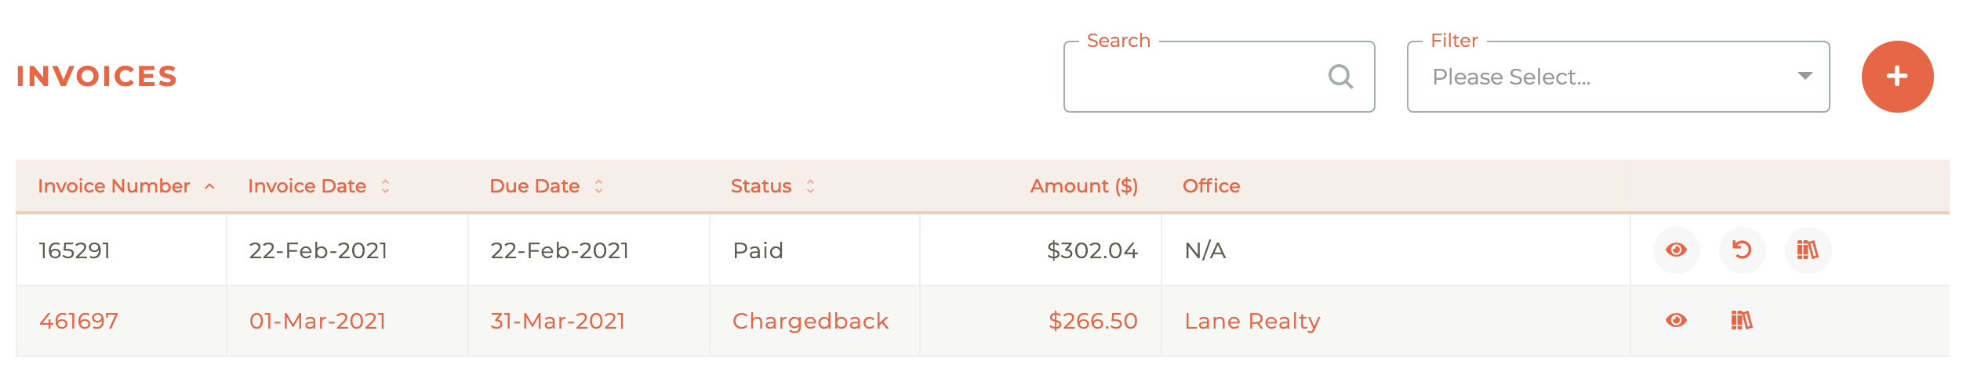The width and height of the screenshot is (1981, 385).
Task: Click the Amount ($) column header
Action: pyautogui.click(x=1083, y=186)
